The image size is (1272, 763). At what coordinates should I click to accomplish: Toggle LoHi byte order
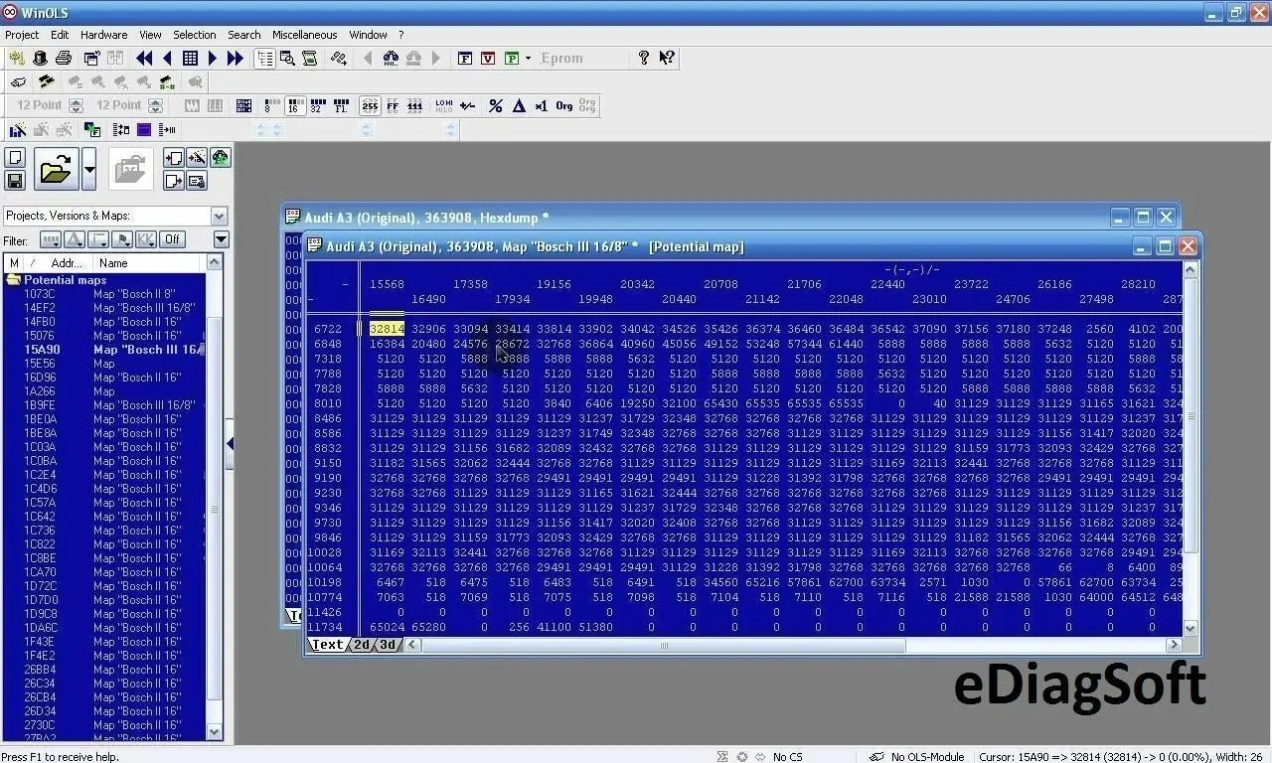443,106
